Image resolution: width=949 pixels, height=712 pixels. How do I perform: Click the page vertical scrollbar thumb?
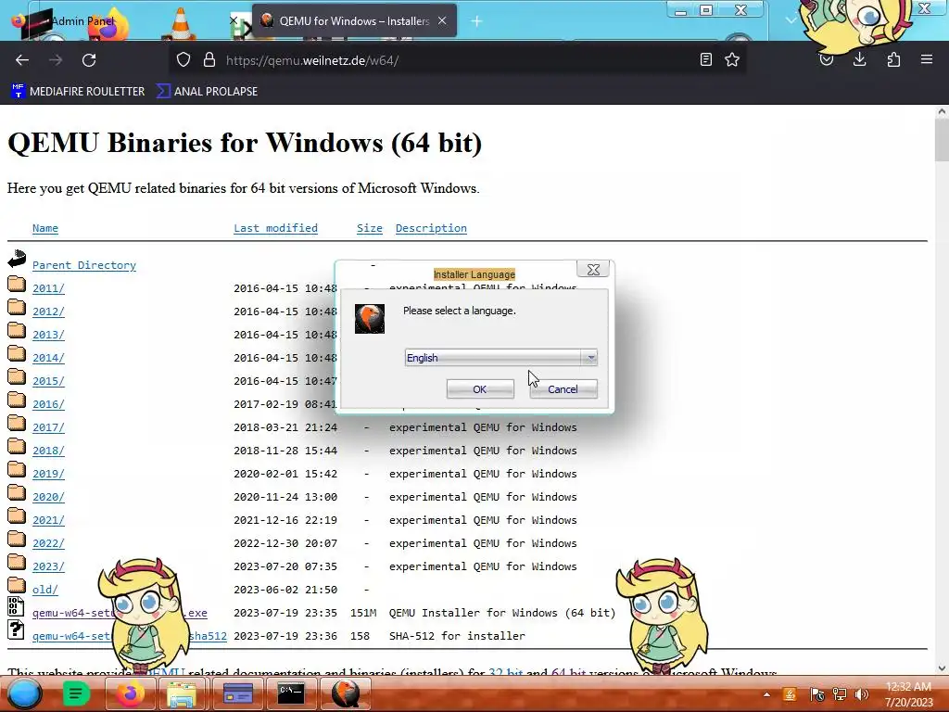[x=942, y=139]
